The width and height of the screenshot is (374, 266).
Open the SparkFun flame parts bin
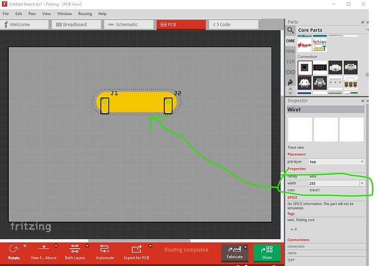[x=291, y=82]
